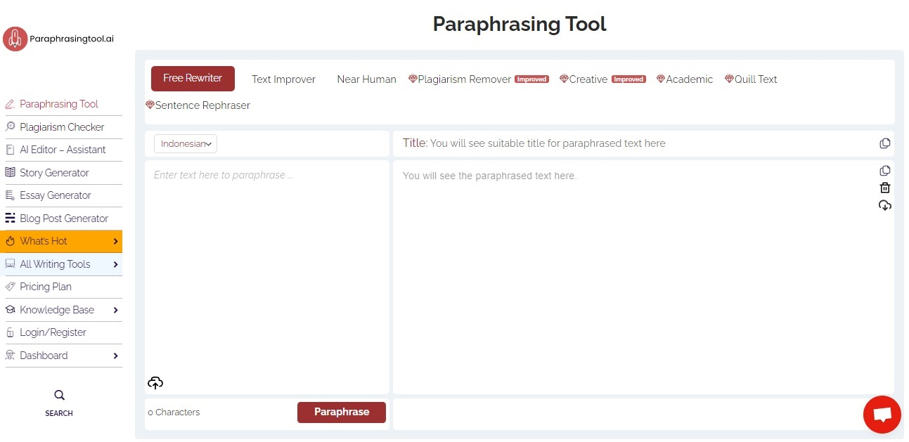
Task: Click the 0 Characters counter
Action: pyautogui.click(x=174, y=412)
